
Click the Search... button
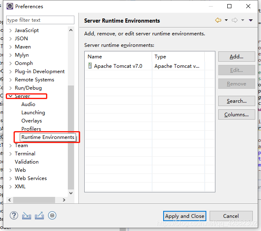tap(236, 101)
